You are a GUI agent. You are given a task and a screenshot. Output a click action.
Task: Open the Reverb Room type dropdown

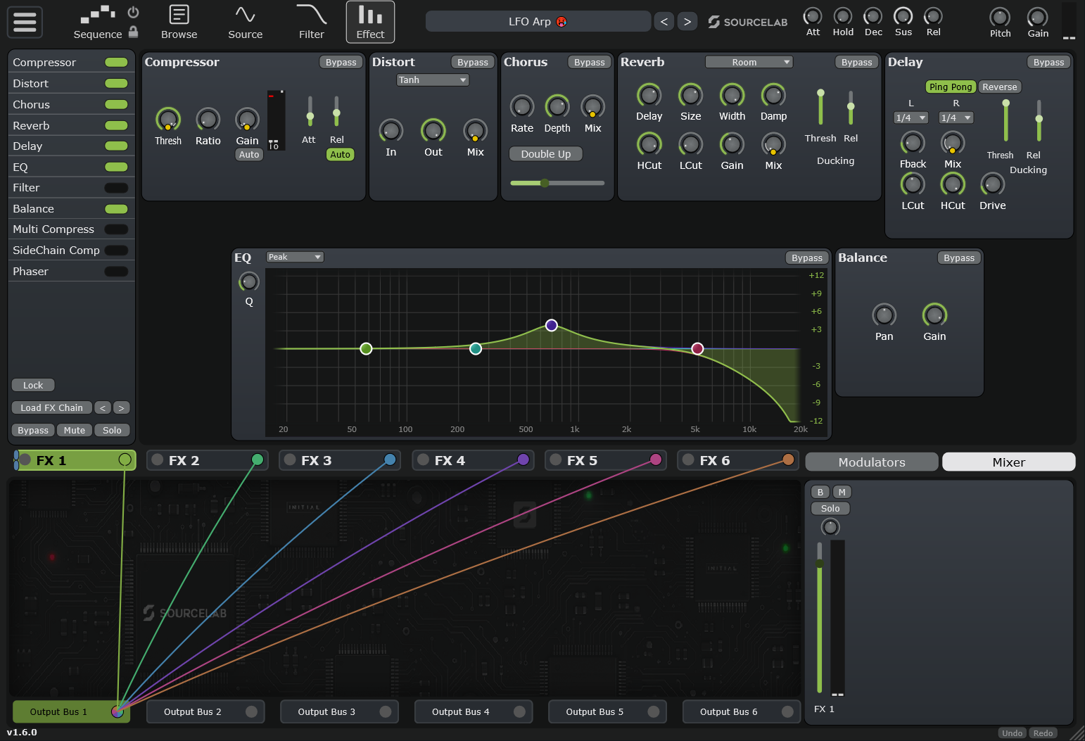point(749,63)
